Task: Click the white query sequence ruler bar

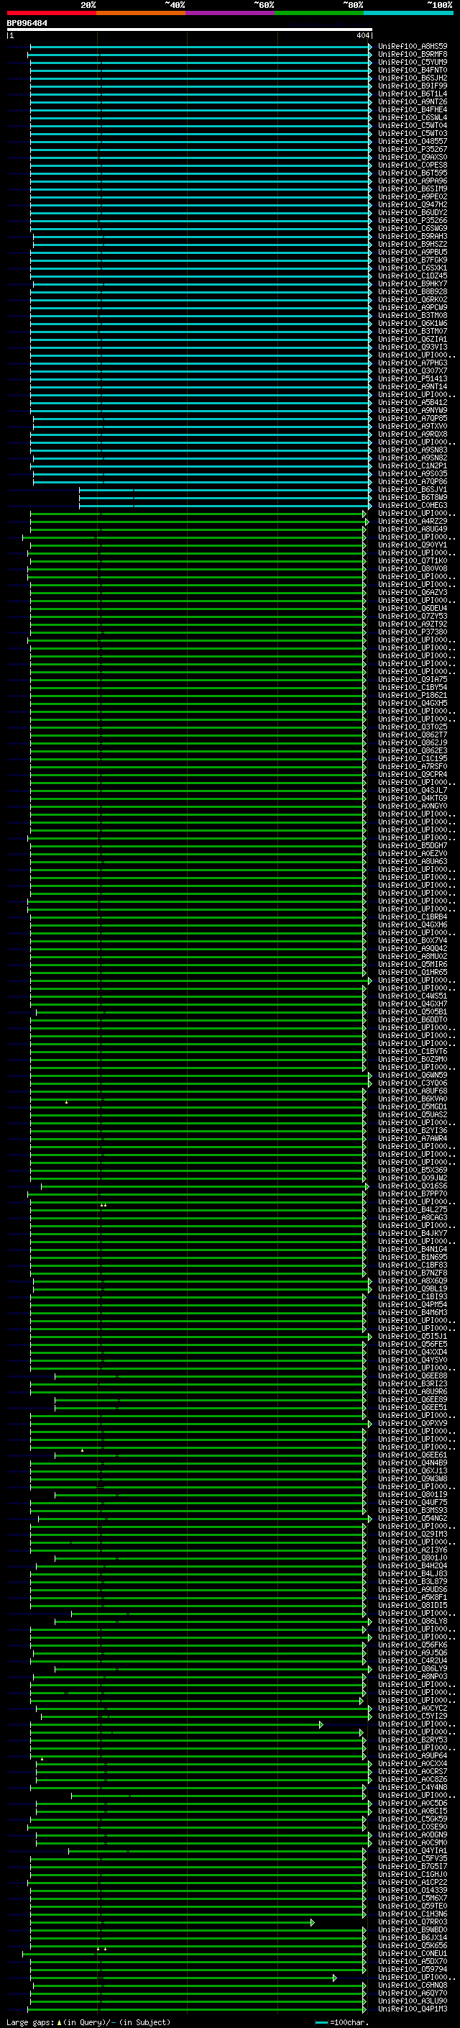Action: 190,30
